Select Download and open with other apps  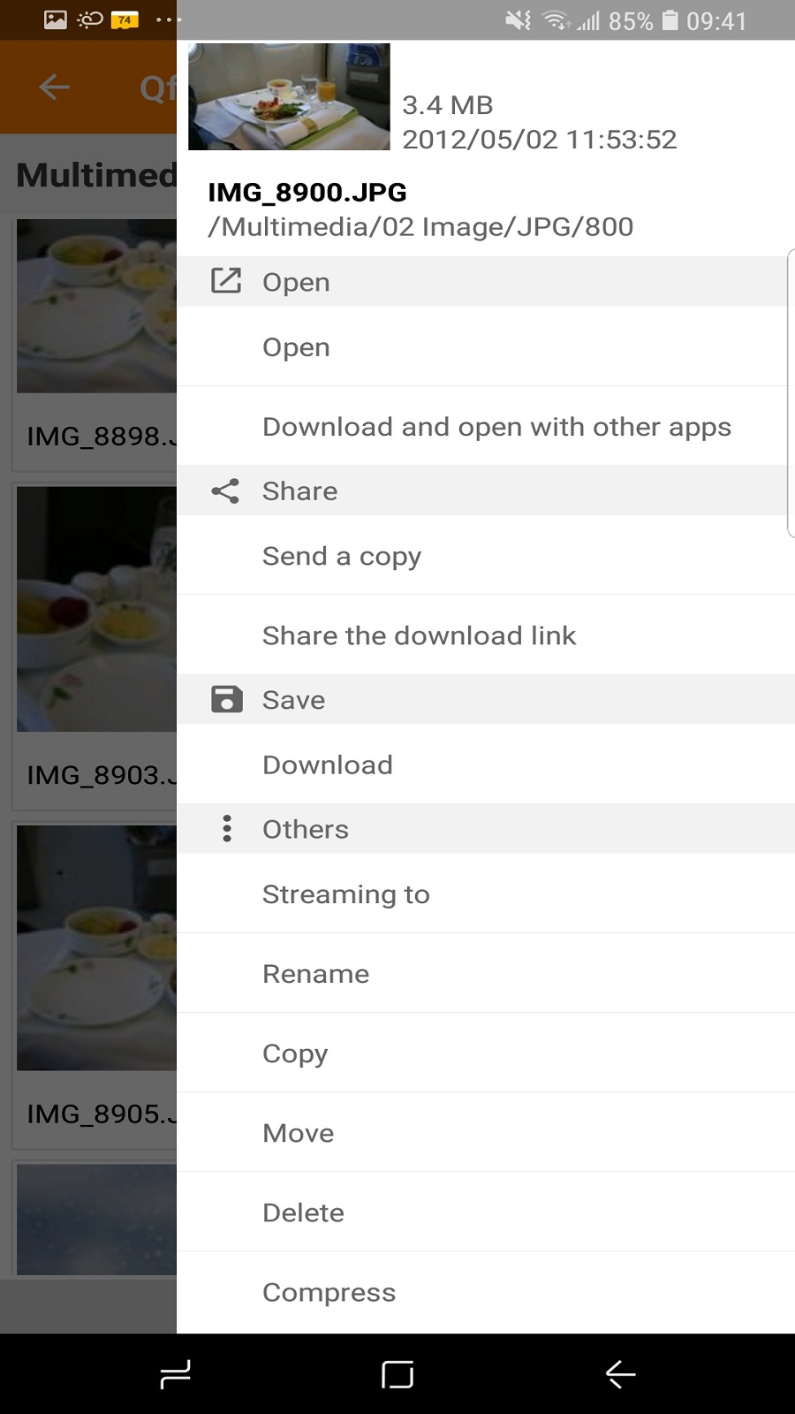click(x=496, y=427)
